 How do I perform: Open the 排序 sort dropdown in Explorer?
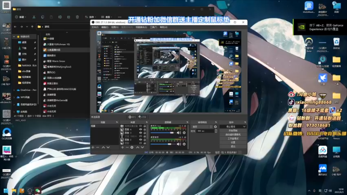[x=91, y=17]
